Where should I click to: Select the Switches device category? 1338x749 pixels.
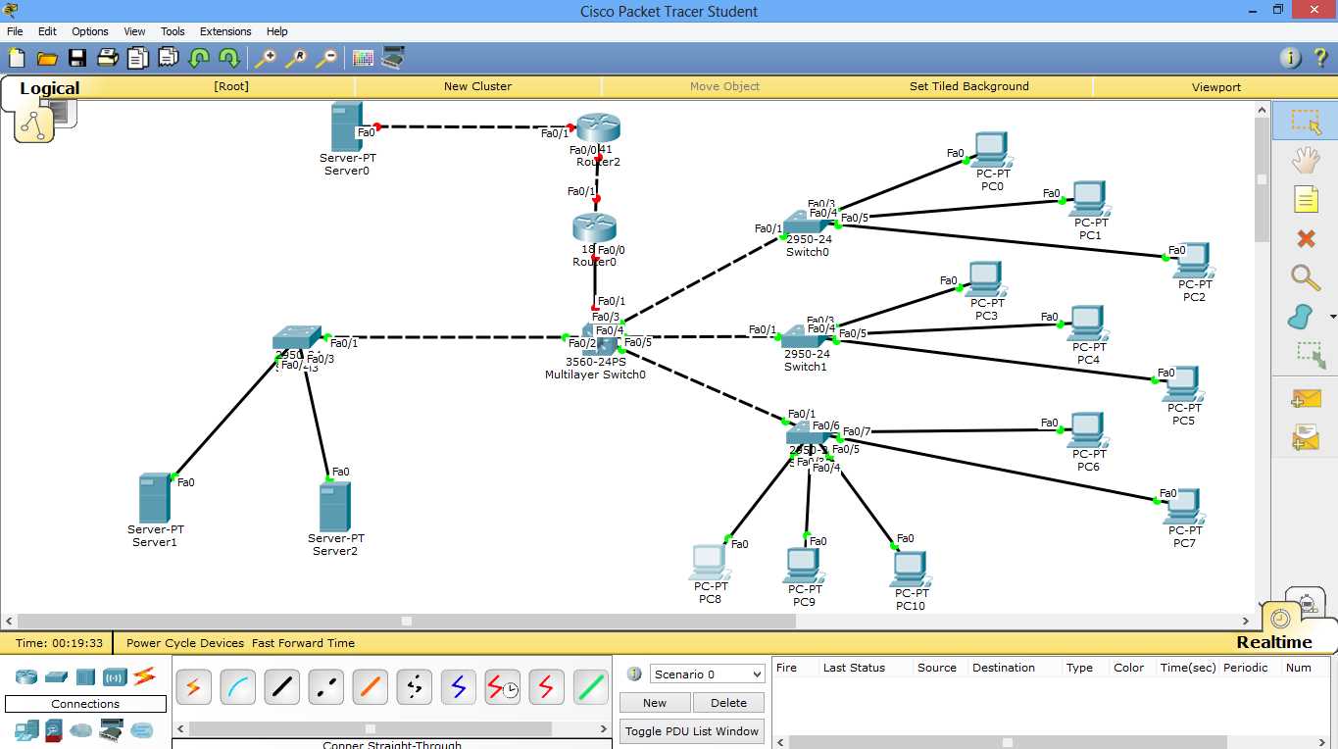(x=56, y=676)
